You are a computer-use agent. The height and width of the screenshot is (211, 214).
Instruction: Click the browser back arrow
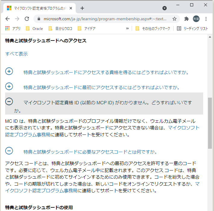[x=8, y=19]
